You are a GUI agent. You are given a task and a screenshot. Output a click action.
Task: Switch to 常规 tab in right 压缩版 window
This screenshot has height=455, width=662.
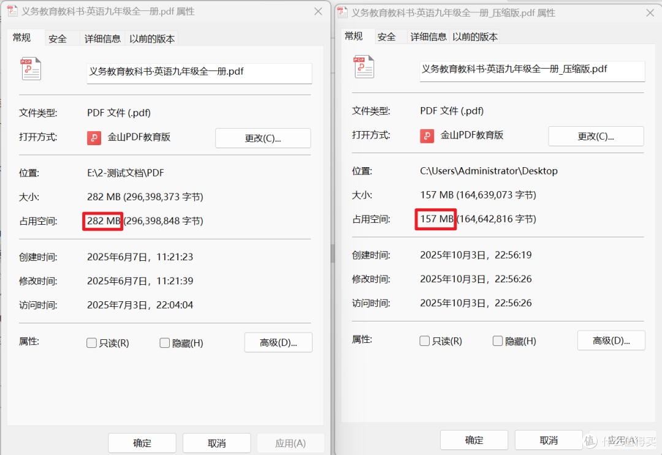point(354,36)
